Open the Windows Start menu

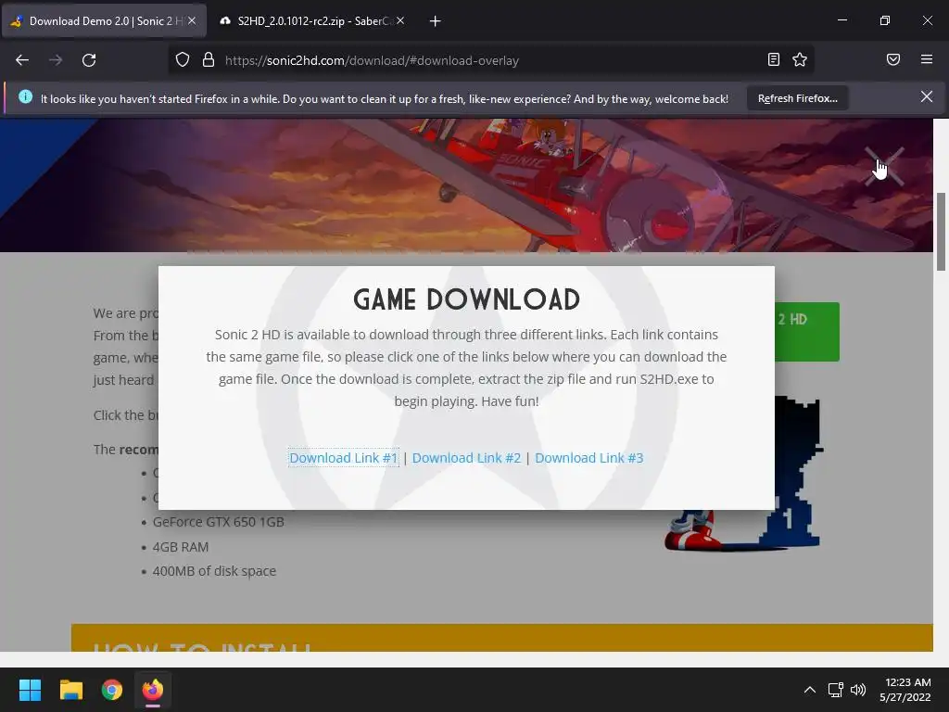click(30, 690)
